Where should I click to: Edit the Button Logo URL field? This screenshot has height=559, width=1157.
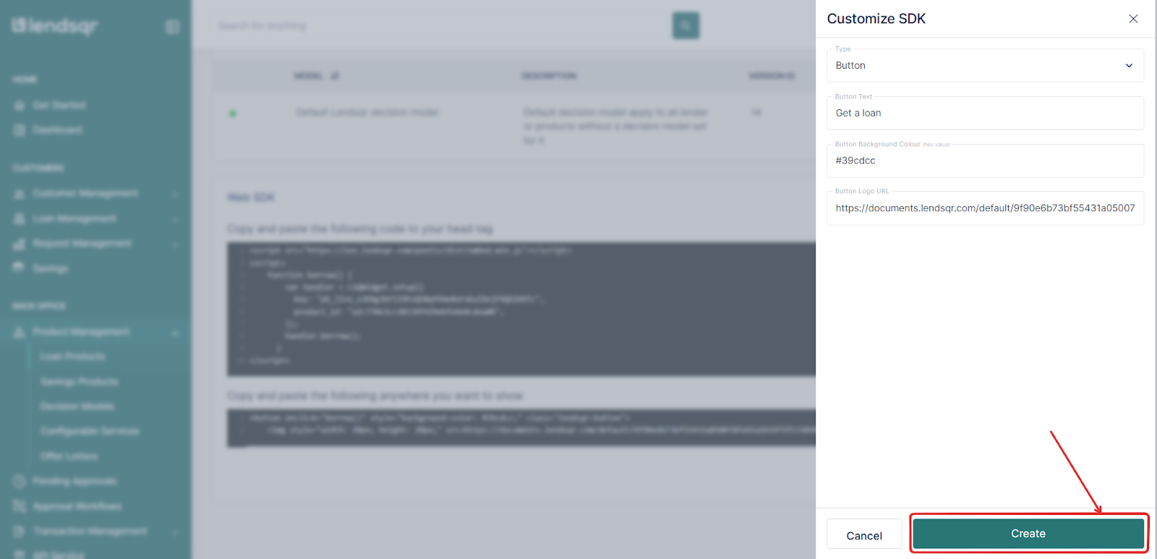(985, 208)
